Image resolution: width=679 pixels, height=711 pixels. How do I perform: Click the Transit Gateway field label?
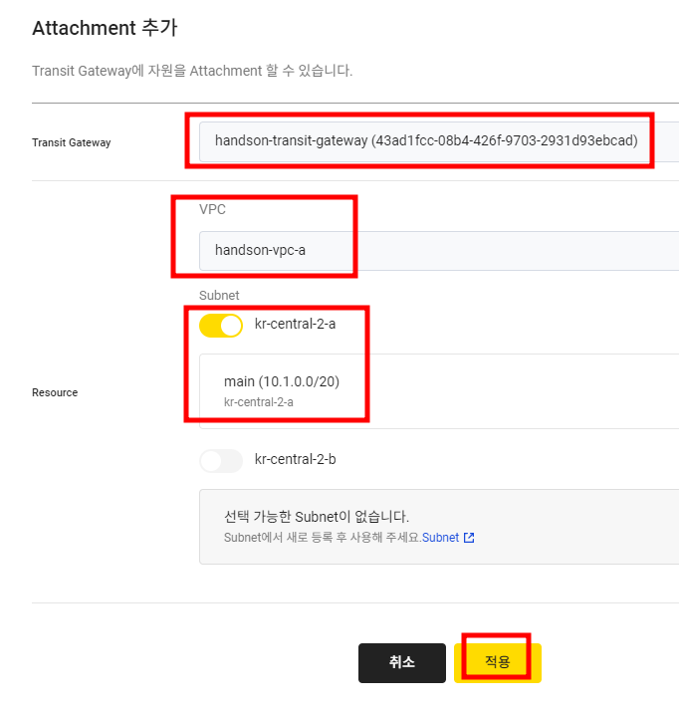(71, 142)
